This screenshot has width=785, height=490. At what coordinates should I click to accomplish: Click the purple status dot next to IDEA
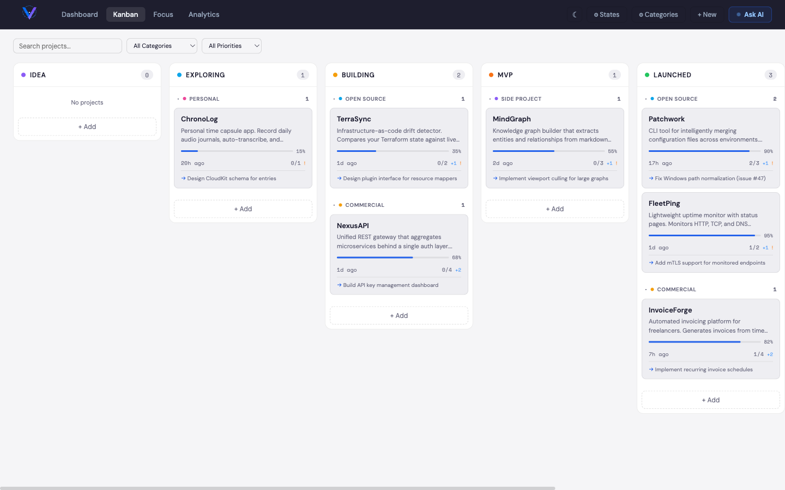(x=23, y=75)
